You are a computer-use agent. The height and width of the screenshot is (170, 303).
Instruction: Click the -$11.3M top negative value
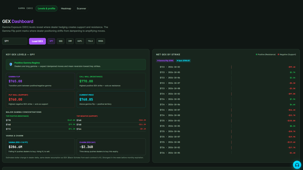pos(142,124)
